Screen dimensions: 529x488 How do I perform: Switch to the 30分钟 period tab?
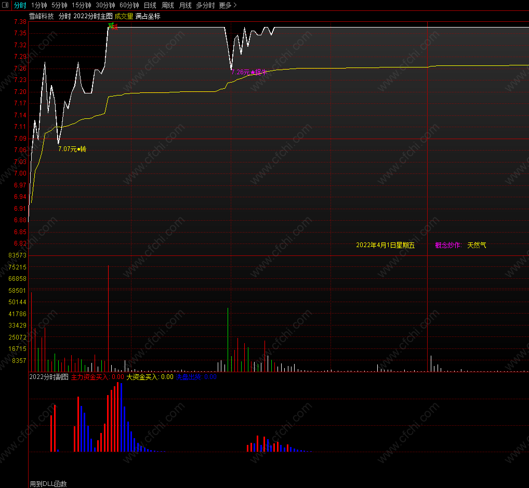(105, 5)
